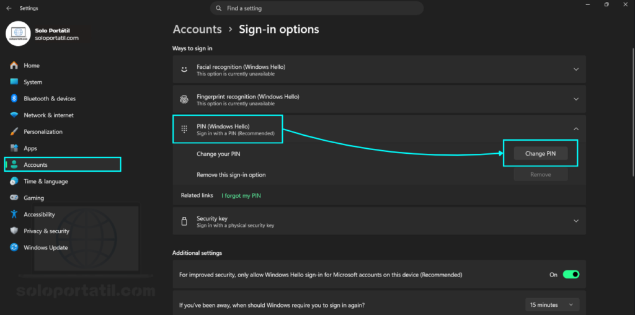This screenshot has width=635, height=315.
Task: Open Home in the sidebar
Action: point(32,65)
